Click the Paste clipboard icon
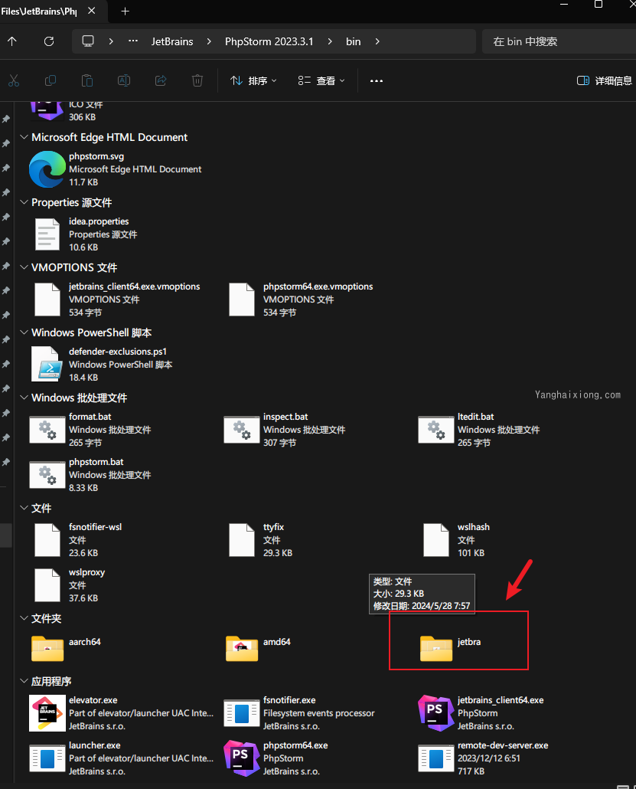636x789 pixels. click(x=87, y=80)
